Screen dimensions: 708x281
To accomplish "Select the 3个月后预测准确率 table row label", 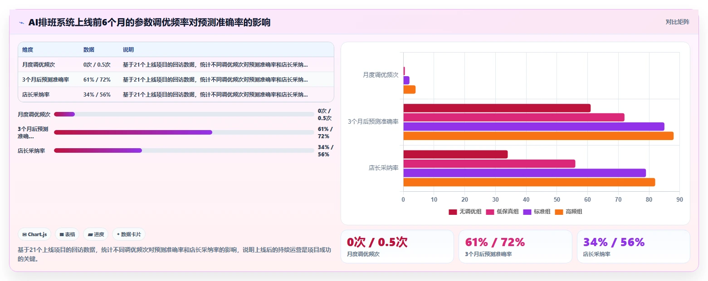I will 45,79.
